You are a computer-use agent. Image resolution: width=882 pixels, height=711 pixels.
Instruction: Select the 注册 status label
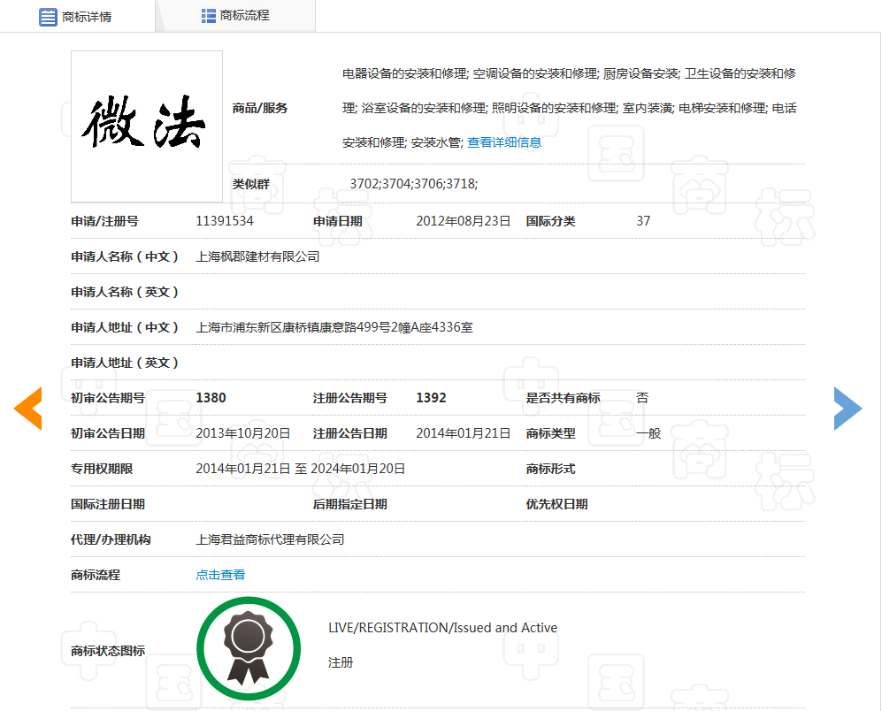point(341,662)
